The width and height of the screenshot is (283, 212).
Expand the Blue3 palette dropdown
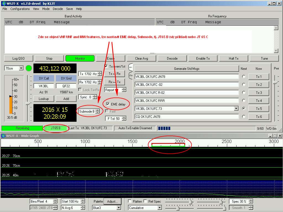click(x=119, y=208)
